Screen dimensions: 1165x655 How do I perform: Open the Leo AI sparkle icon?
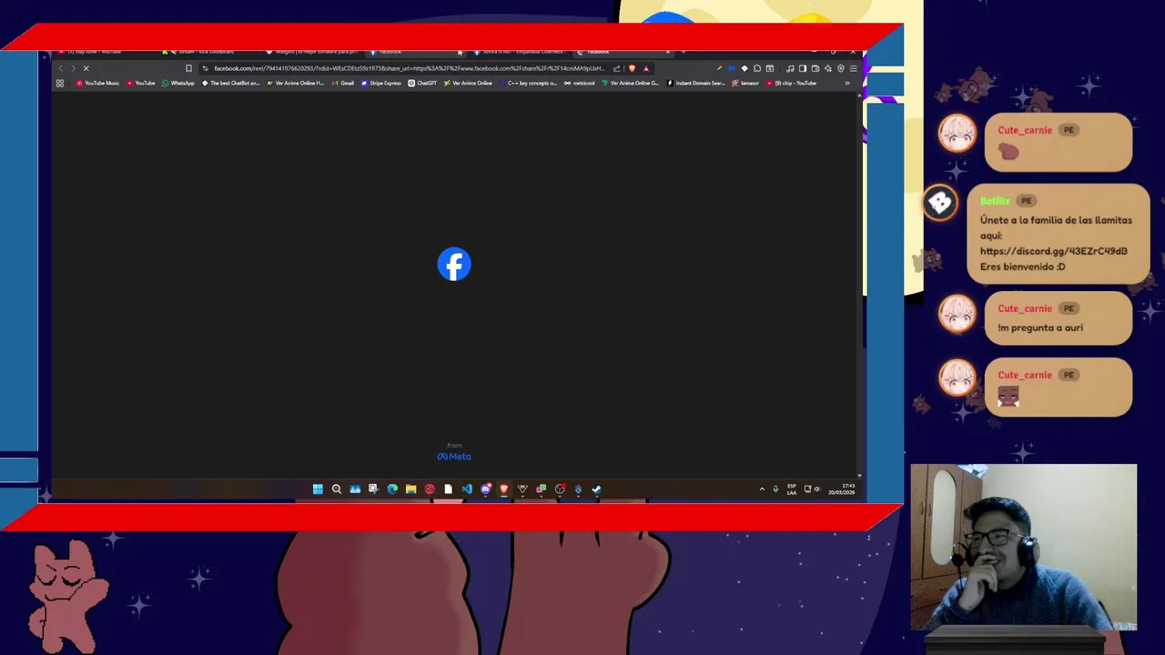click(x=827, y=68)
